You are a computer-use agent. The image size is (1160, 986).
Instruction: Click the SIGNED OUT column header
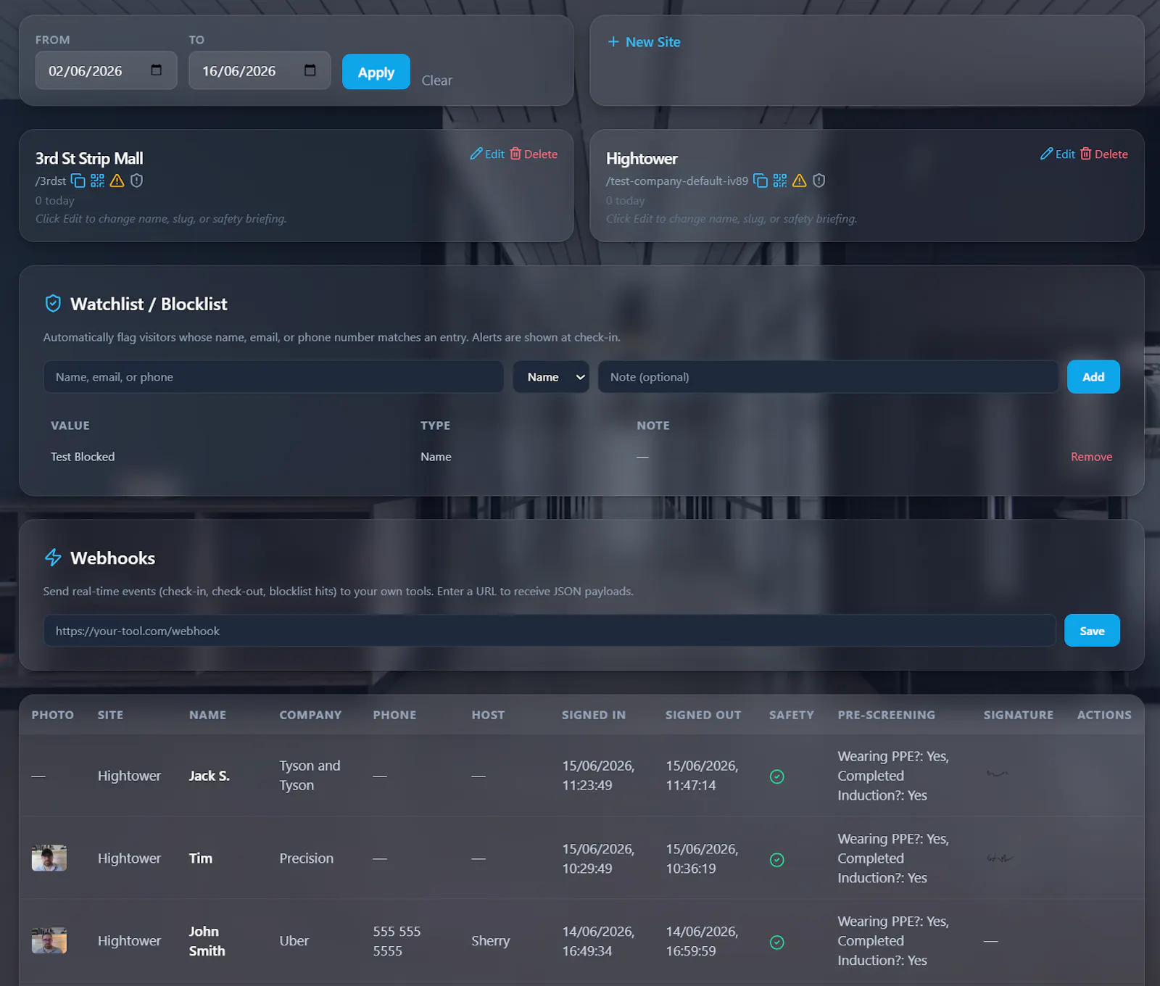click(703, 715)
